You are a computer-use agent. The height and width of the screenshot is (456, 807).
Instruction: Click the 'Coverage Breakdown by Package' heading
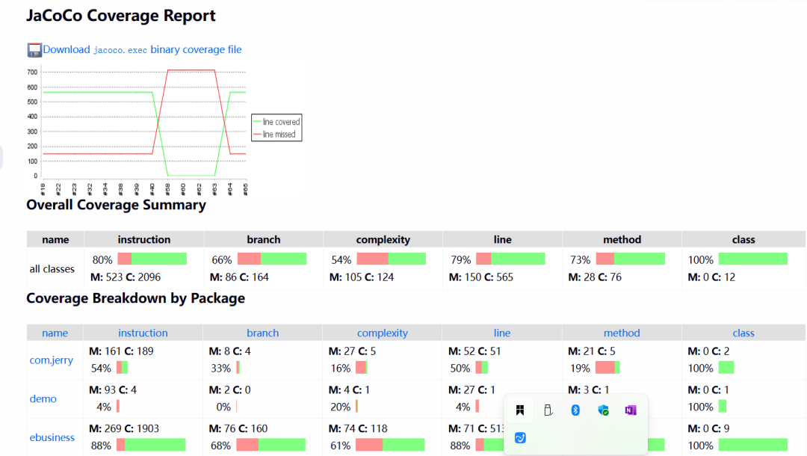(136, 298)
